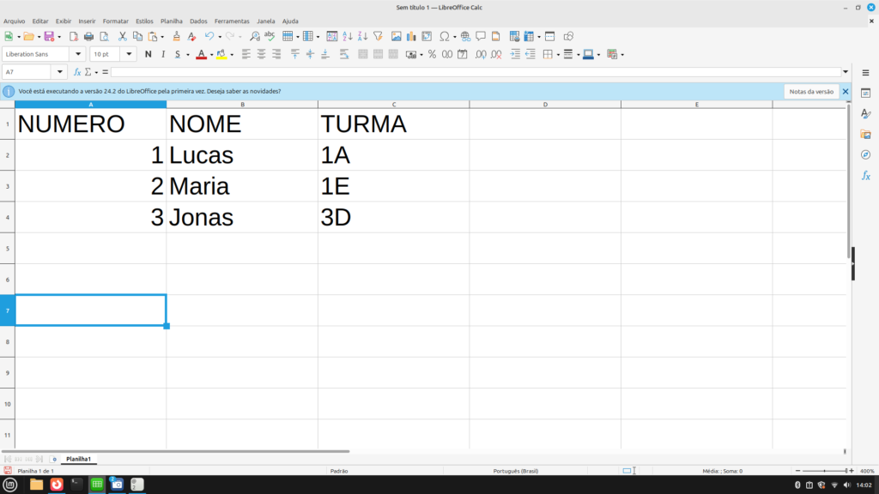The width and height of the screenshot is (879, 494).
Task: Toggle Italic formatting
Action: click(x=162, y=54)
